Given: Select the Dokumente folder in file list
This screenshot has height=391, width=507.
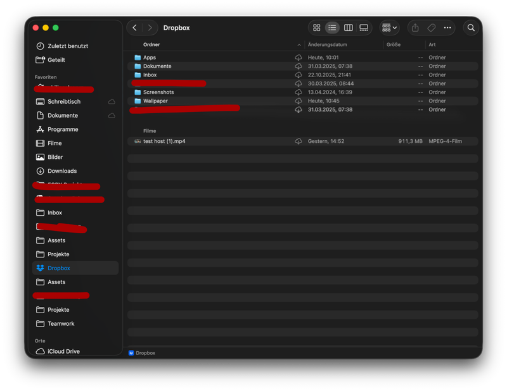Looking at the screenshot, I should click(303, 66).
